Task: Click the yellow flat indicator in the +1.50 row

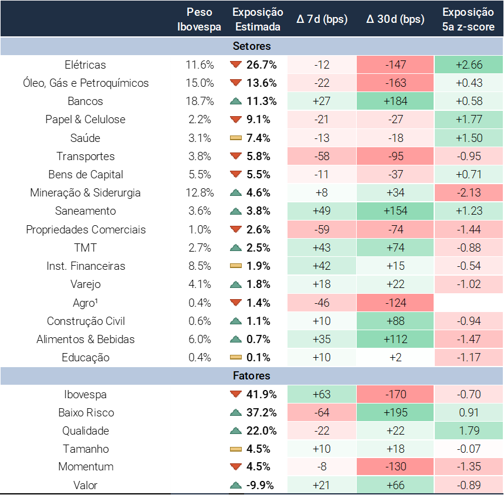Action: pos(236,138)
